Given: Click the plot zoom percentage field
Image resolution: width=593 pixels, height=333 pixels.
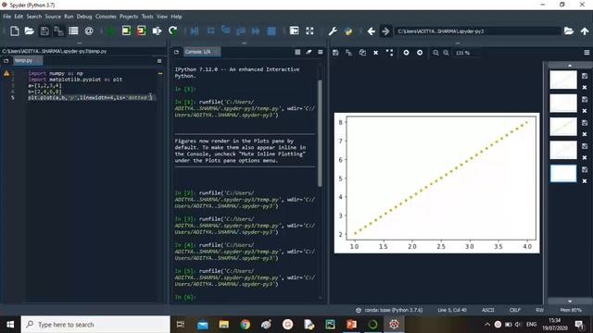Looking at the screenshot, I should (467, 53).
